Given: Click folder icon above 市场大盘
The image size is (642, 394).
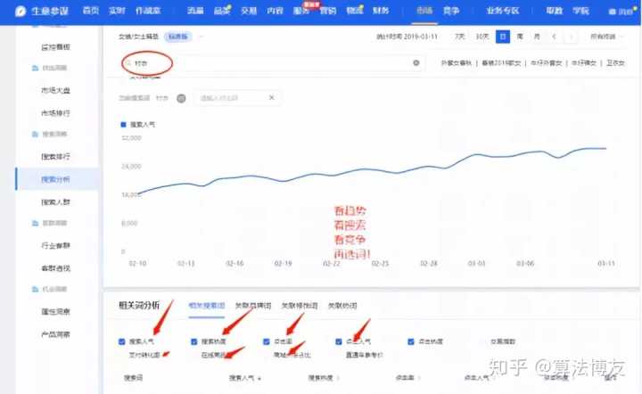Looking at the screenshot, I should tap(35, 68).
